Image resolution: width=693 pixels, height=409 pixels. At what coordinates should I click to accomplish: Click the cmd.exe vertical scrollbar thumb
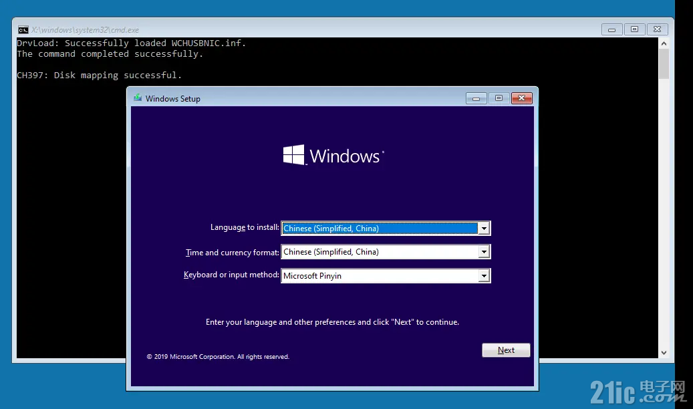point(664,64)
